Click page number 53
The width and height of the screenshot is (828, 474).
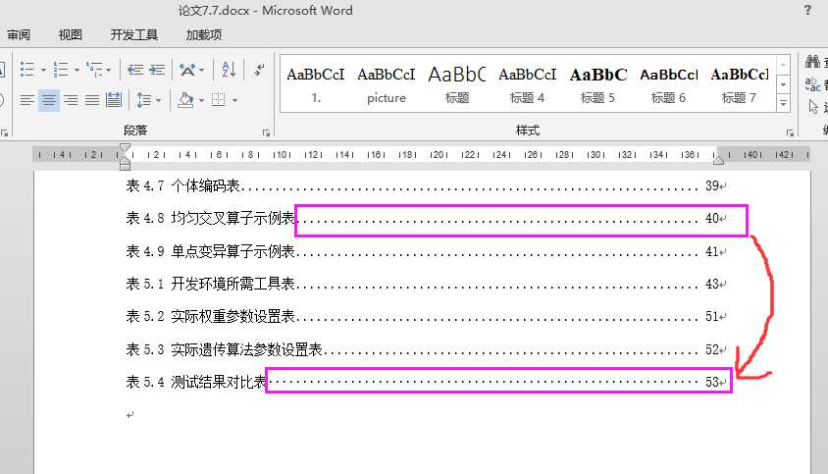(712, 382)
